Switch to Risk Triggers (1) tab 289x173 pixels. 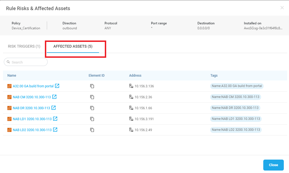click(x=24, y=46)
